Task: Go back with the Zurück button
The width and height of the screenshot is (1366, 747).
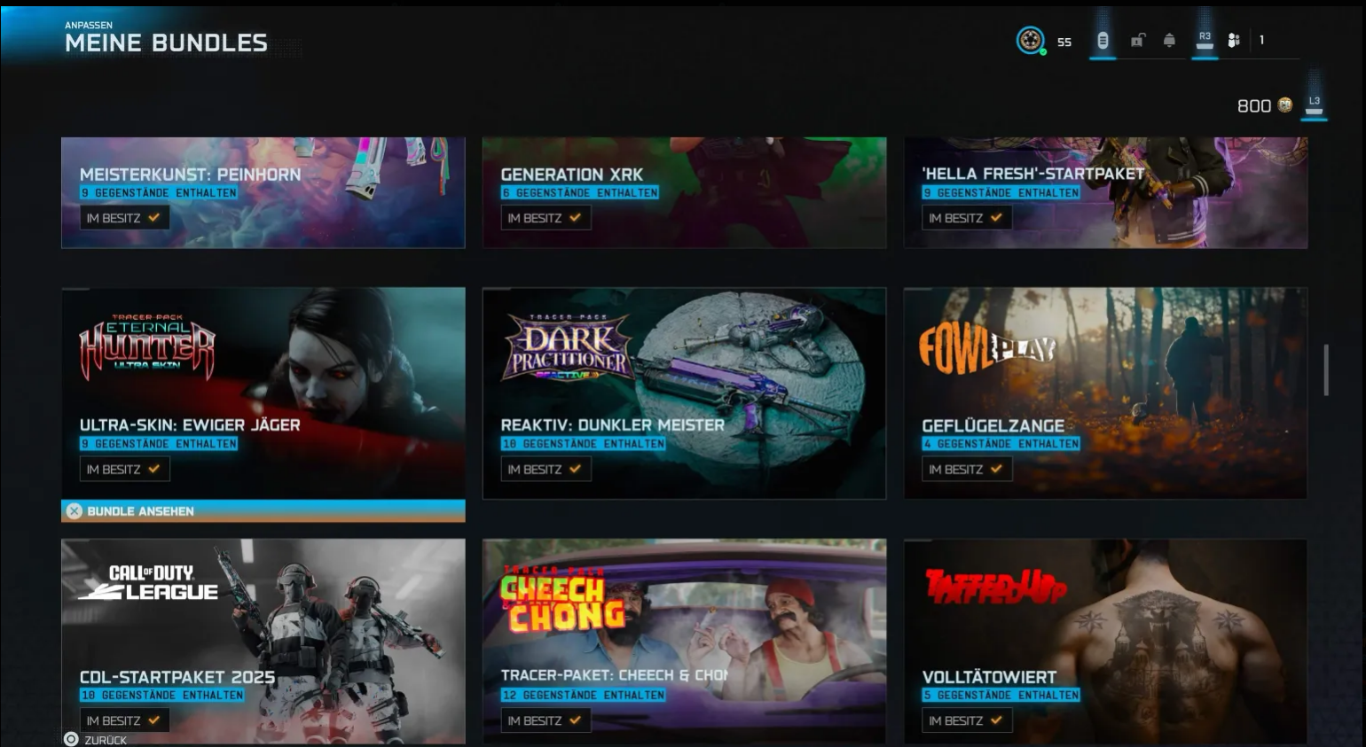Action: click(96, 739)
